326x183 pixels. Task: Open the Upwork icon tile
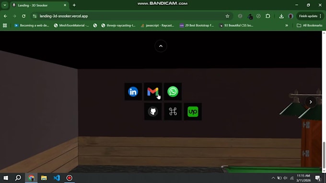[x=193, y=111]
